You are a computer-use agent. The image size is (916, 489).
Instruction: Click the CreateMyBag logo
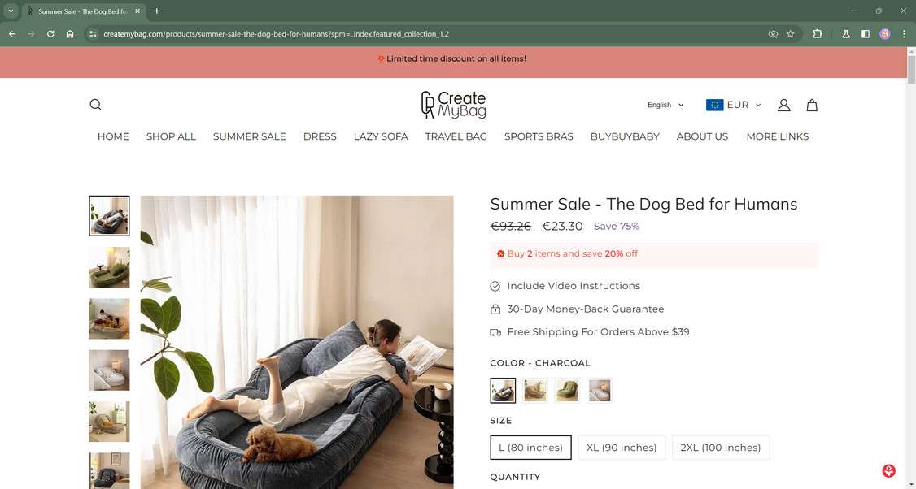(x=453, y=105)
